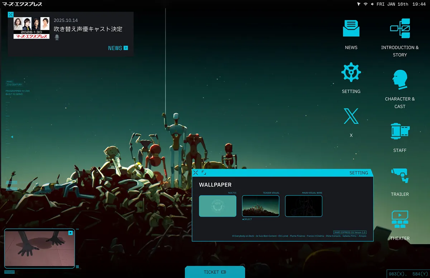This screenshot has width=430, height=278.
Task: Pick the MAIN VISUAL WIRE wallpaper
Action: coord(304,206)
